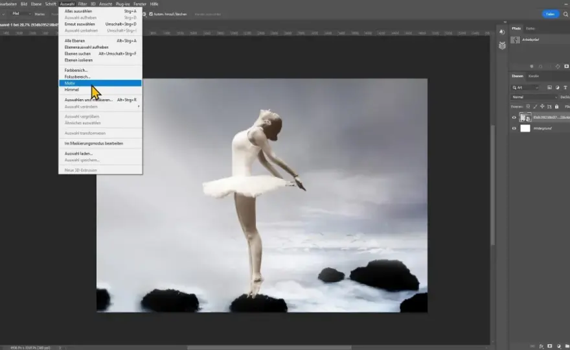Expand the Auswahl verändern submenu

coord(100,106)
